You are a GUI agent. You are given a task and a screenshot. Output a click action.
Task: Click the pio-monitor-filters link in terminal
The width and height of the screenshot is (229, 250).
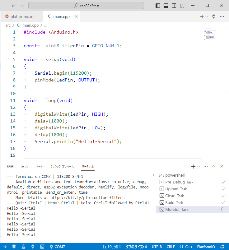point(87,198)
